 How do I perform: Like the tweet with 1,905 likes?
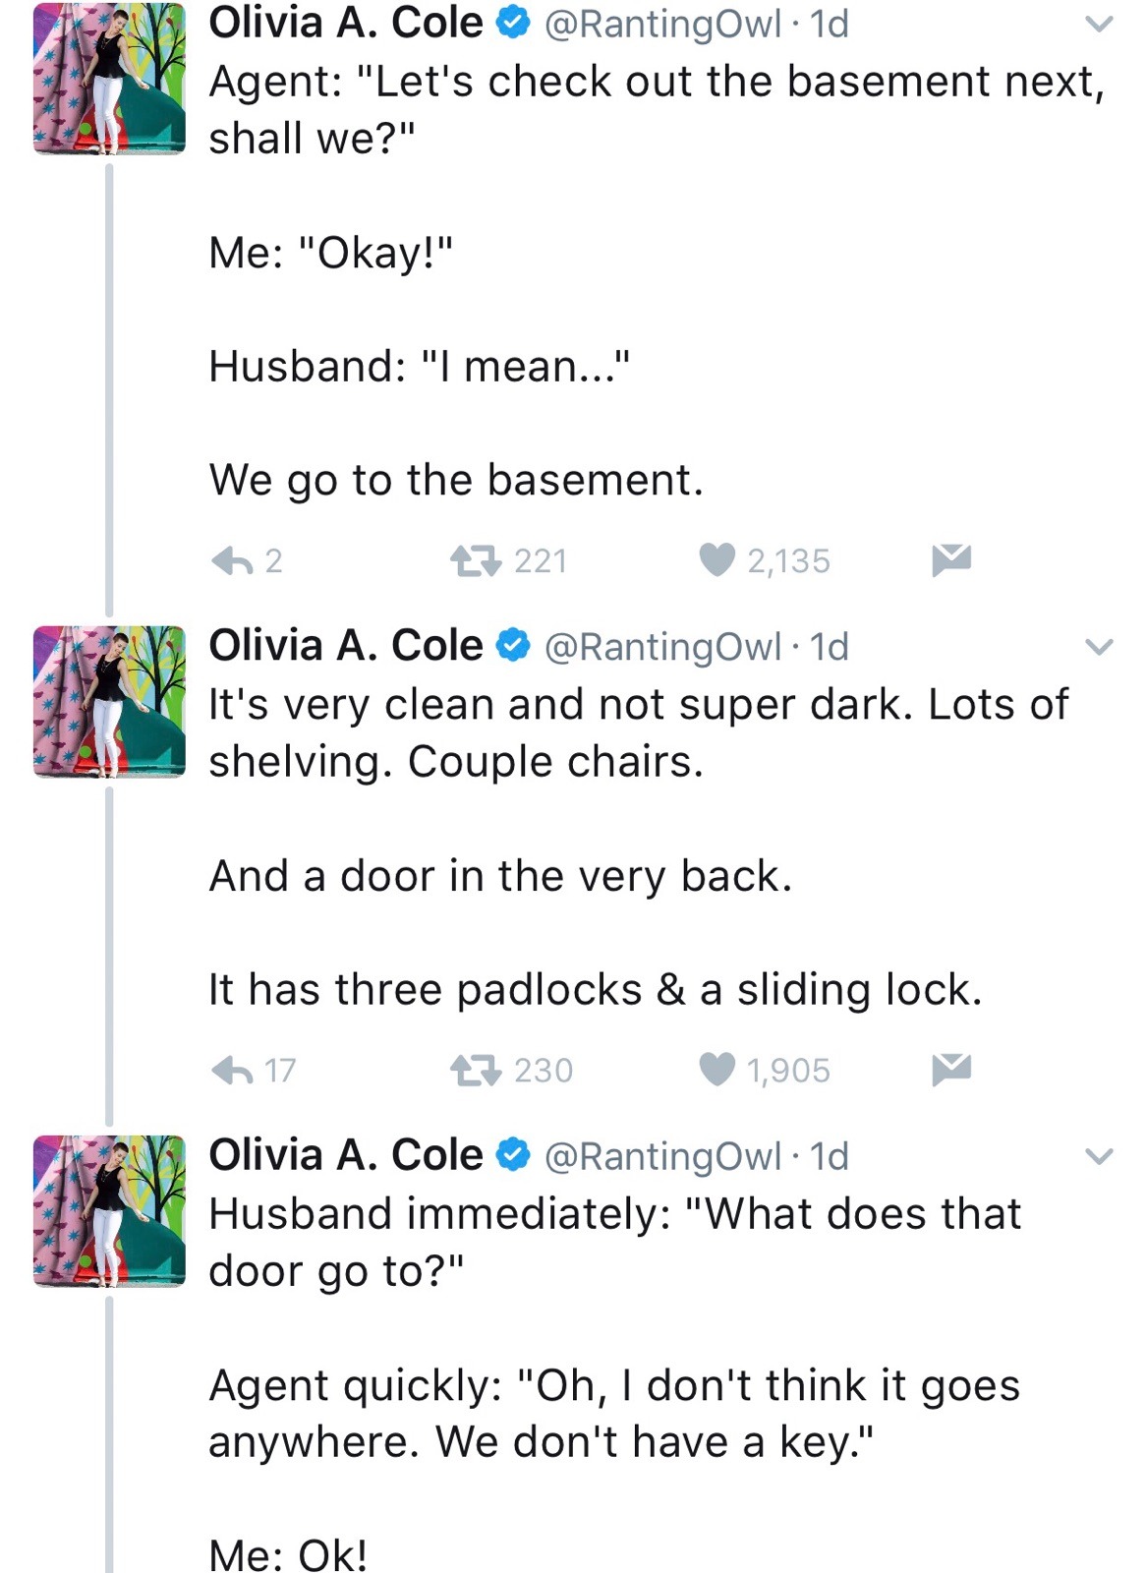coord(717,1069)
